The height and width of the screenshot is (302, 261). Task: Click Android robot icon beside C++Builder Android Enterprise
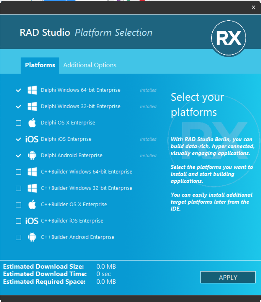(32, 237)
